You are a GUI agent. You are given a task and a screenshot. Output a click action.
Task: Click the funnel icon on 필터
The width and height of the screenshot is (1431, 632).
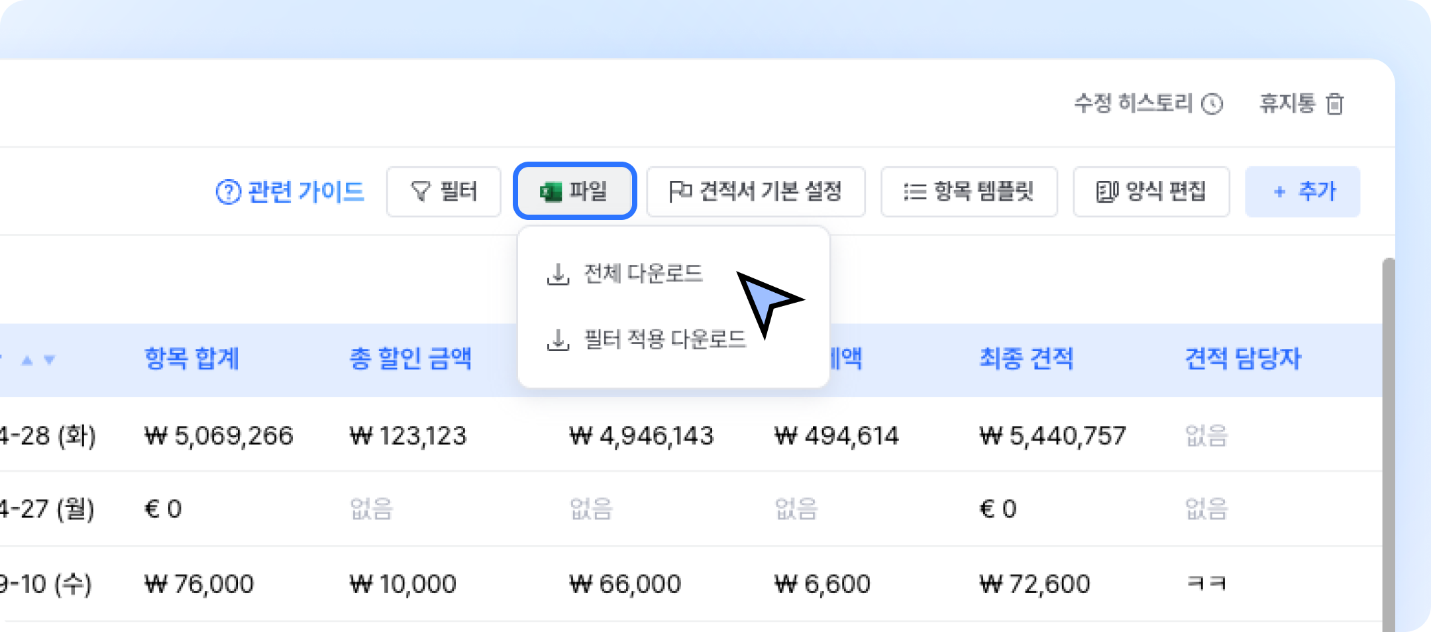click(x=421, y=191)
